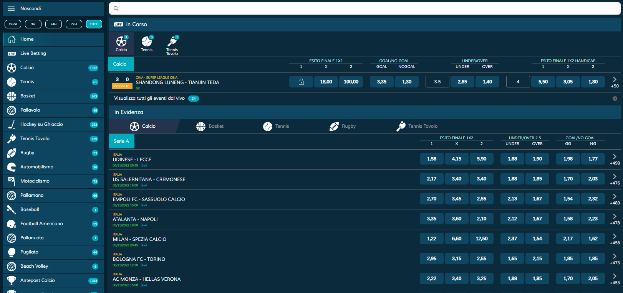Toggle odd 1,58 for Udinese win
Image resolution: width=623 pixels, height=293 pixels.
(x=432, y=159)
